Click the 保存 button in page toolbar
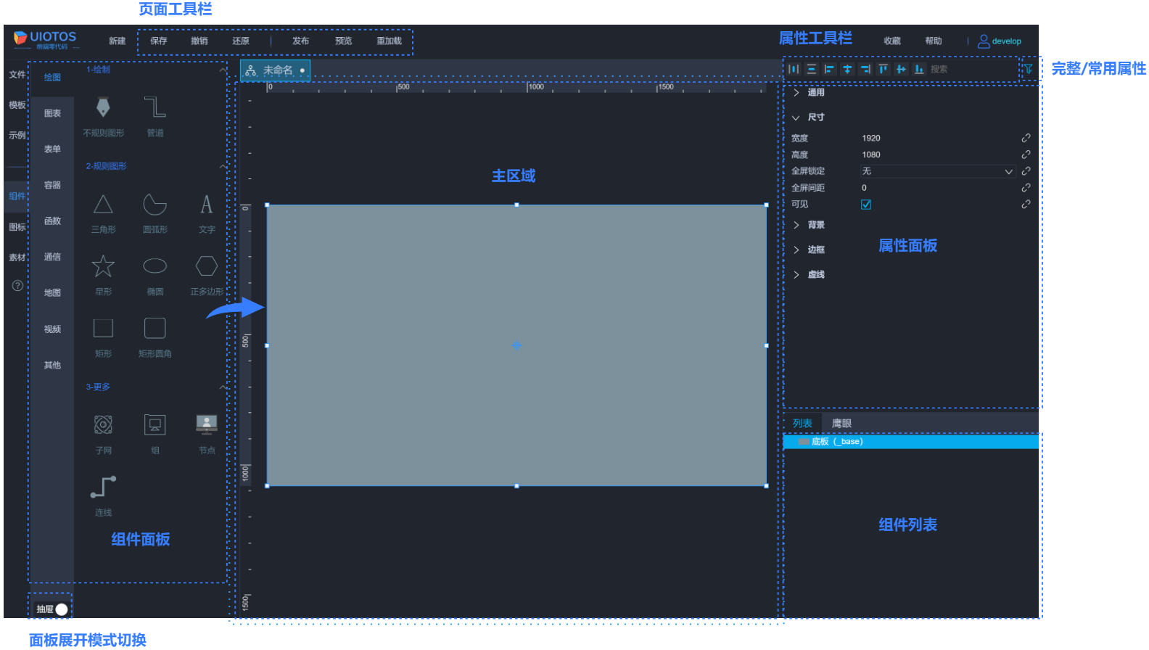The width and height of the screenshot is (1149, 650). 158,41
